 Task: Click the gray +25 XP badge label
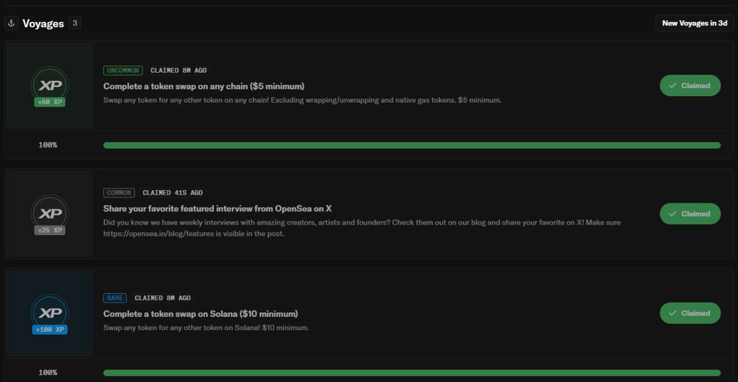point(50,230)
